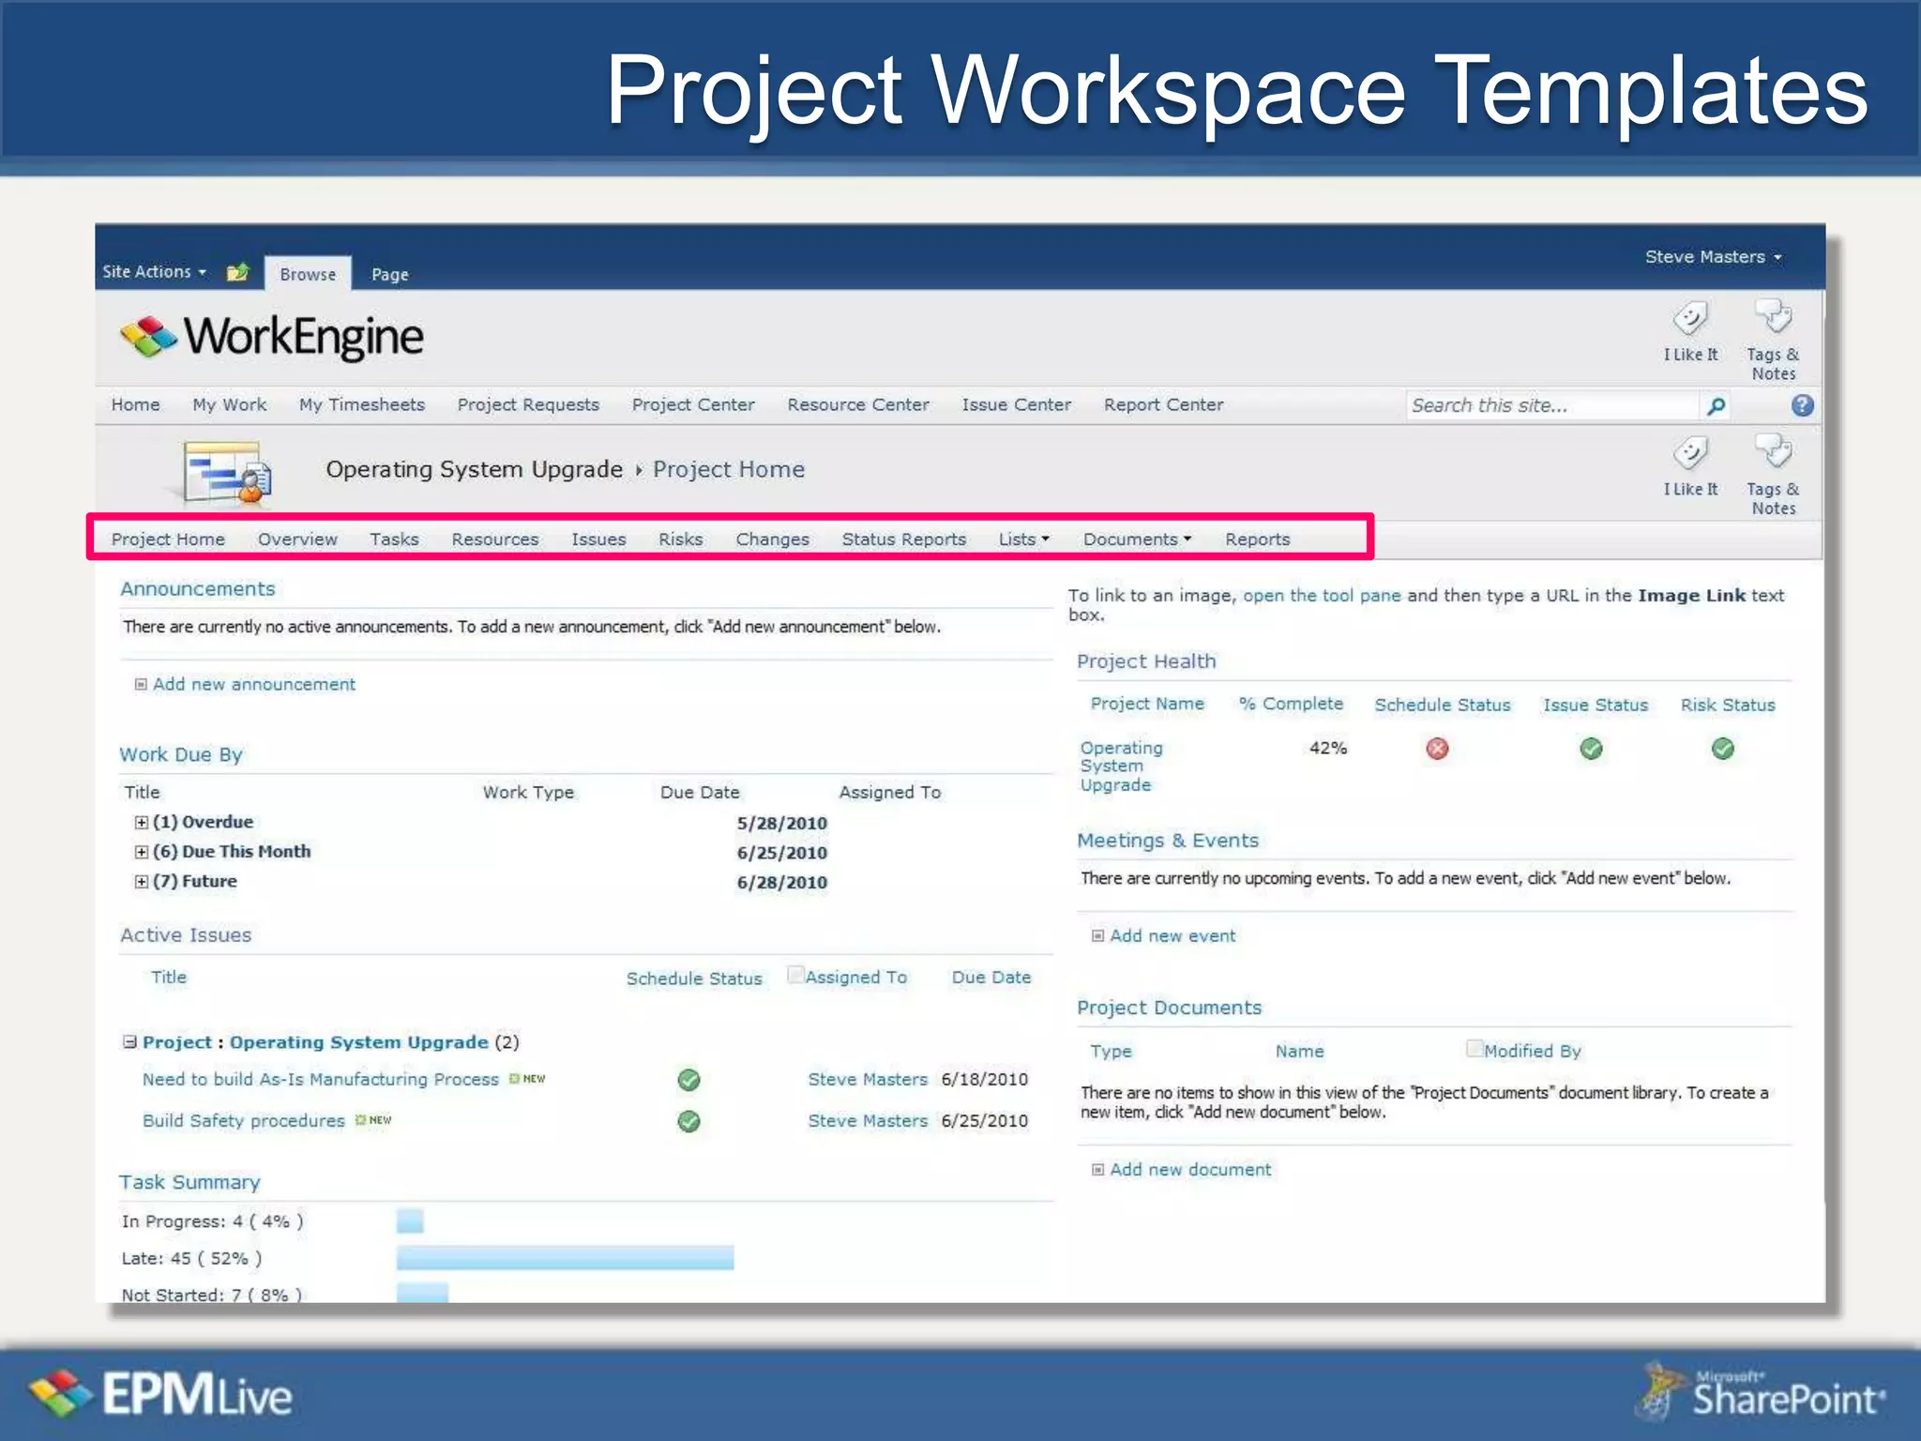Open the 'open the tool pane' link
Viewport: 1921px width, 1441px height.
tap(1322, 596)
